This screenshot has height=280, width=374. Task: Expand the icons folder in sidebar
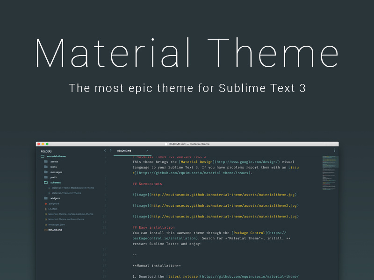(50, 167)
